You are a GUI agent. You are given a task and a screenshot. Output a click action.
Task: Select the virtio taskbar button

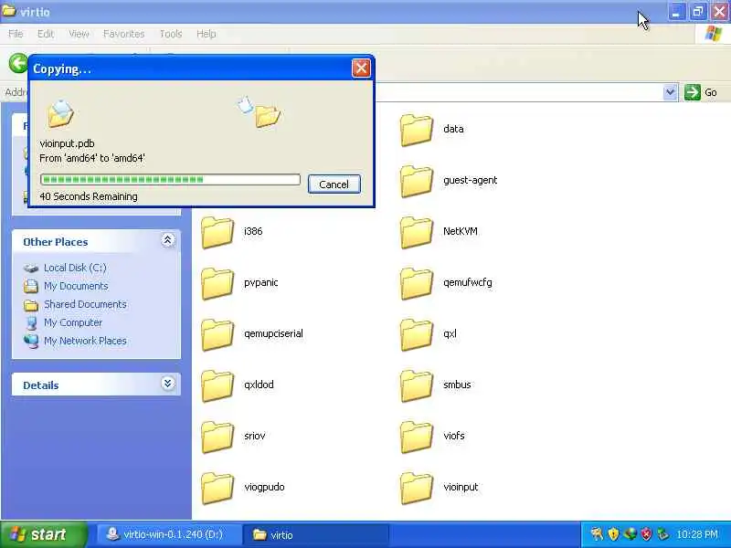316,534
